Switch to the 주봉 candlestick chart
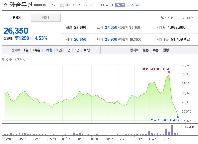Viewport: 198px width, 144px height. tap(156, 50)
